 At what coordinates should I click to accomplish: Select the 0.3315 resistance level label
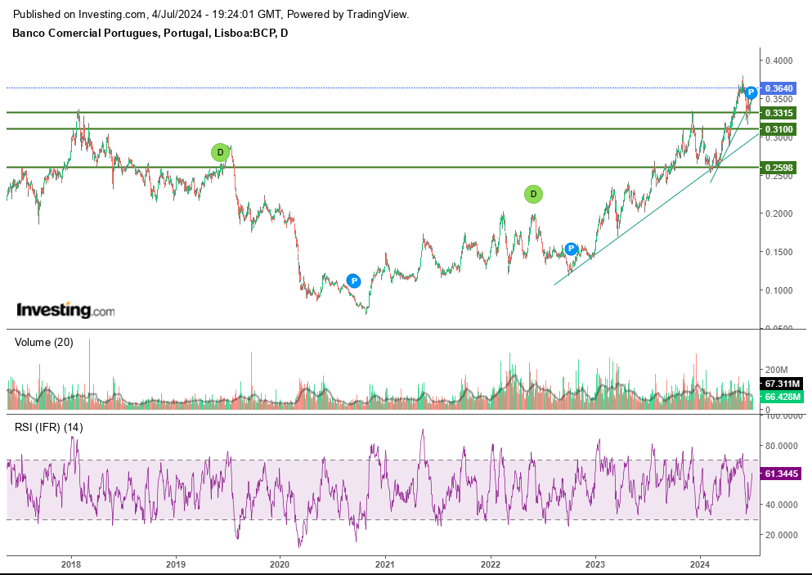pyautogui.click(x=778, y=113)
